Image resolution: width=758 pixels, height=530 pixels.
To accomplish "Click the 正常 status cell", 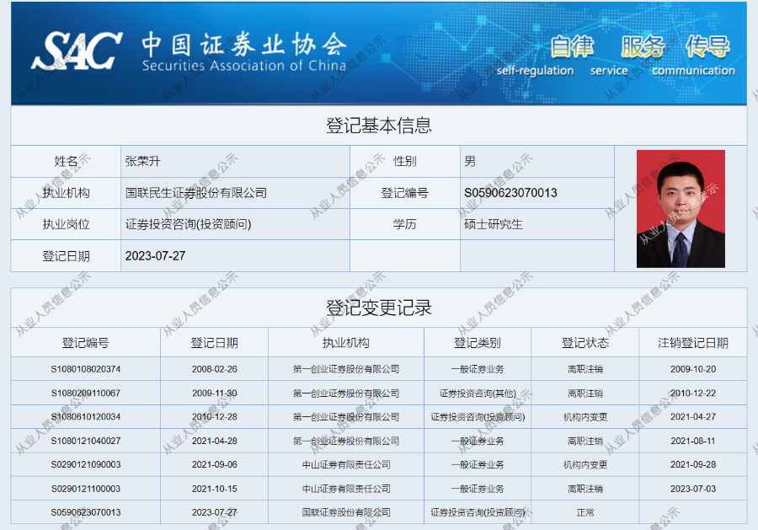I will [x=585, y=512].
